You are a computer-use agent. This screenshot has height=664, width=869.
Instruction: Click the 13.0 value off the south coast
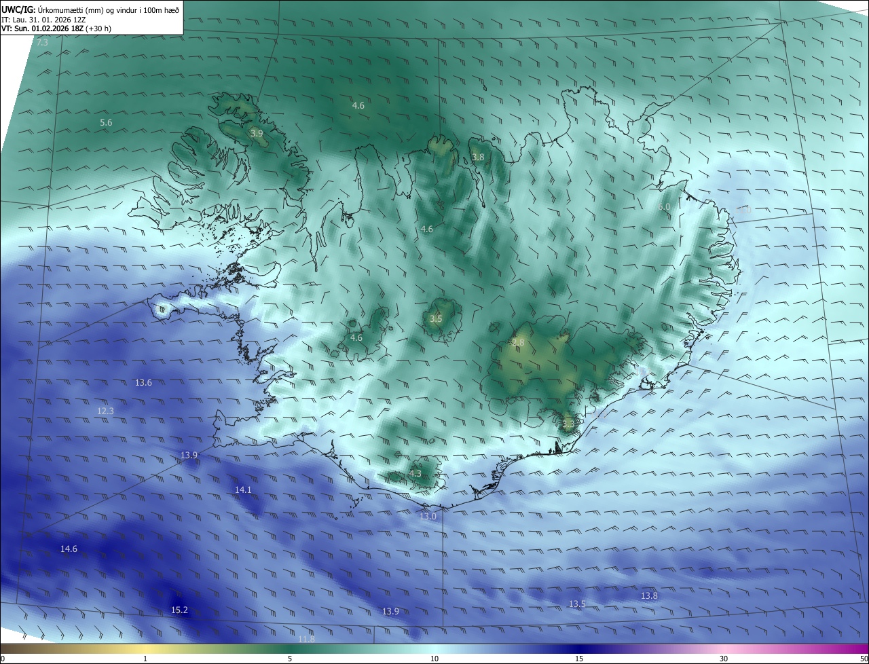[428, 517]
